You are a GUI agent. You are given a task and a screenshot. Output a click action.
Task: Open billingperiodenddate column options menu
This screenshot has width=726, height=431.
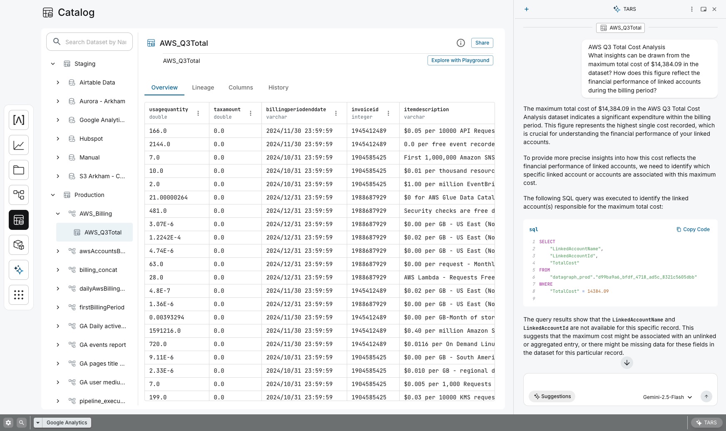336,113
